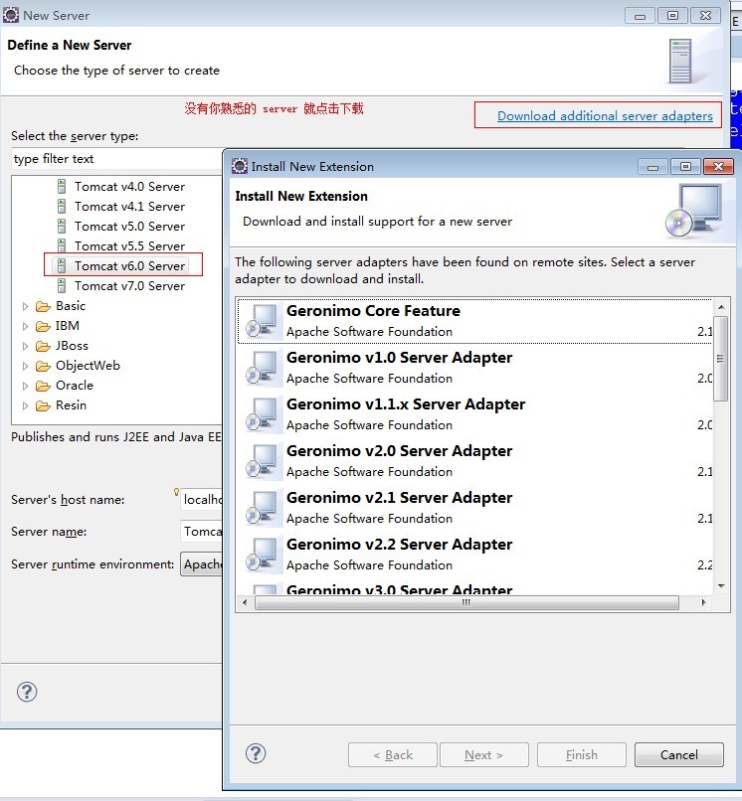Viewport: 742px width, 801px height.
Task: Close the New Server dialog window
Action: (705, 15)
